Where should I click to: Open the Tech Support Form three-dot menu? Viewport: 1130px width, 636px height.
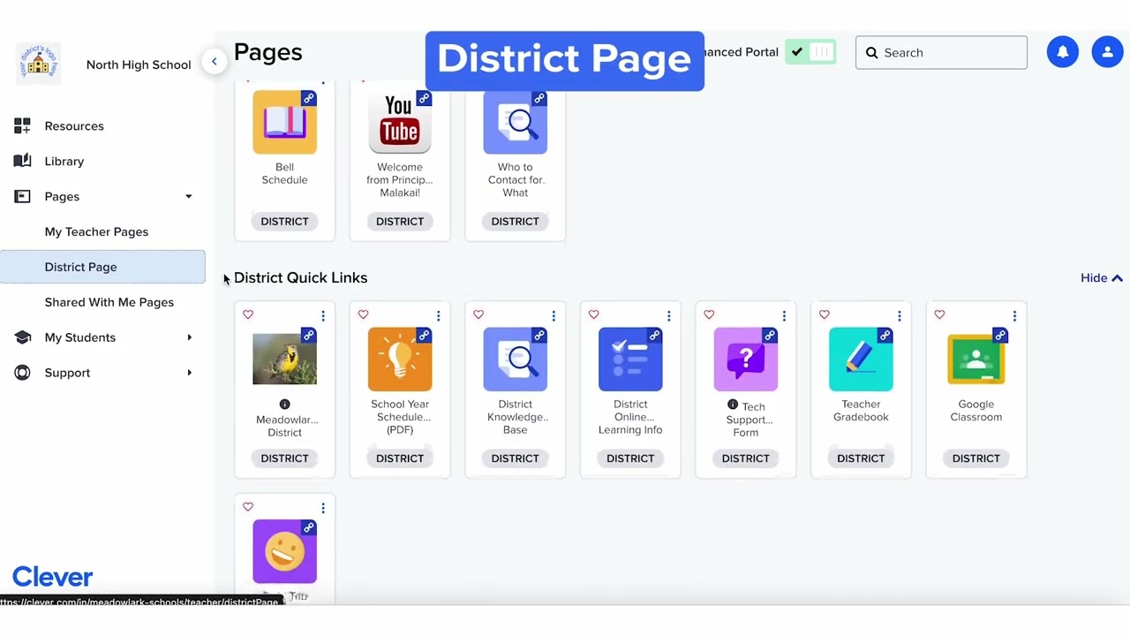[784, 315]
